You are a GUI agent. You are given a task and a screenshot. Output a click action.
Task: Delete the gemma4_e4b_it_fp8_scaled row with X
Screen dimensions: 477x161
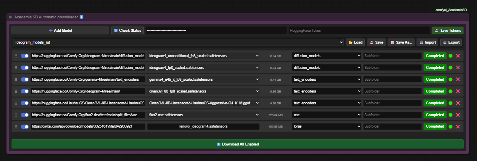point(458,79)
